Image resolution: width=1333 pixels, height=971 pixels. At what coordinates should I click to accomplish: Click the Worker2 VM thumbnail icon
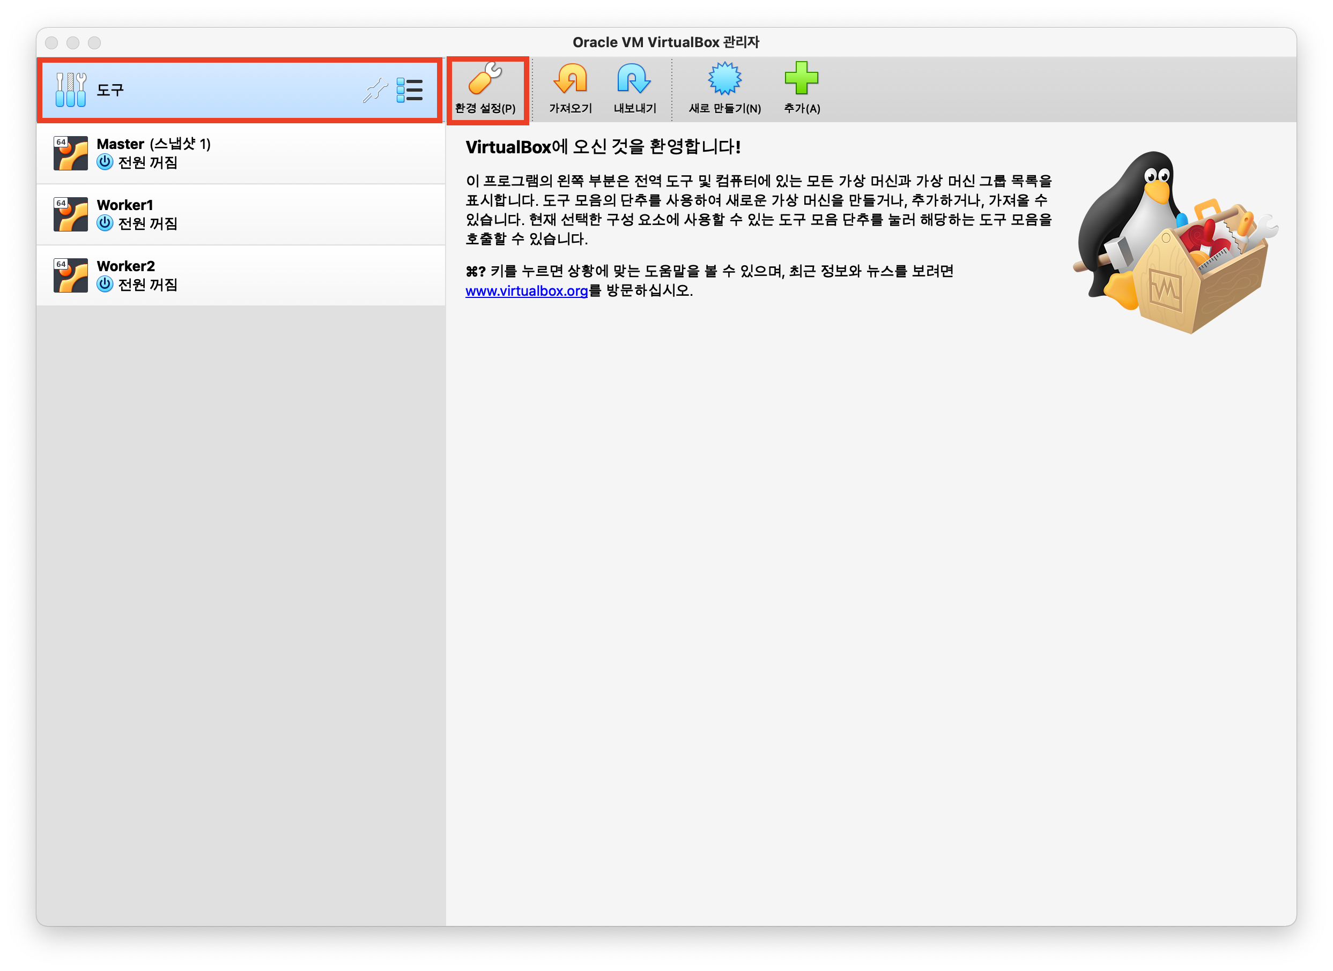coord(71,275)
